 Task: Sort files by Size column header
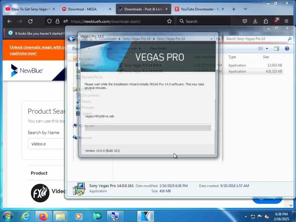click(x=266, y=57)
